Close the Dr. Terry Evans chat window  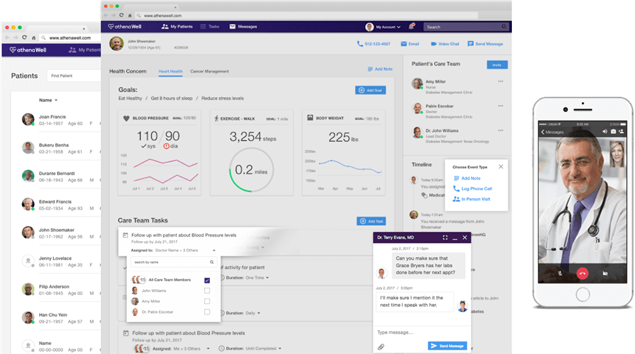[x=465, y=238]
